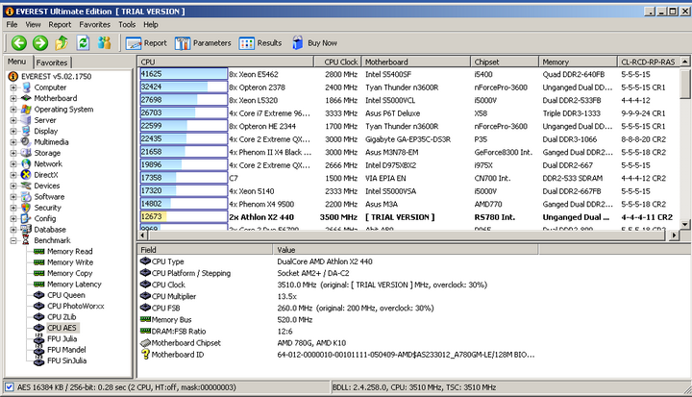
Task: Collapse the Benchmark tree node
Action: click(x=13, y=240)
